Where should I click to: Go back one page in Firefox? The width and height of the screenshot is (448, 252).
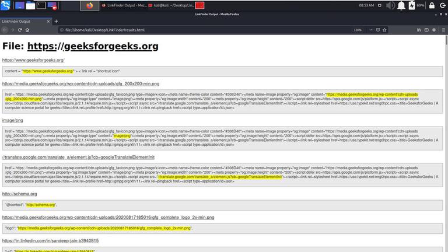(5, 30)
